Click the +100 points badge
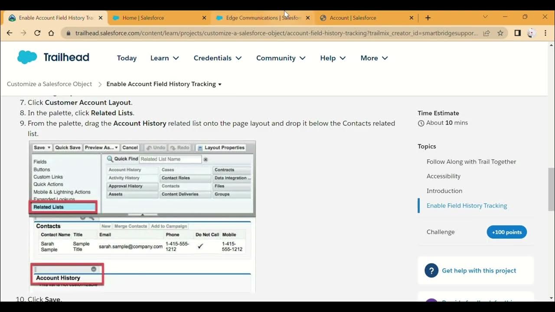The image size is (555, 312). pyautogui.click(x=507, y=232)
